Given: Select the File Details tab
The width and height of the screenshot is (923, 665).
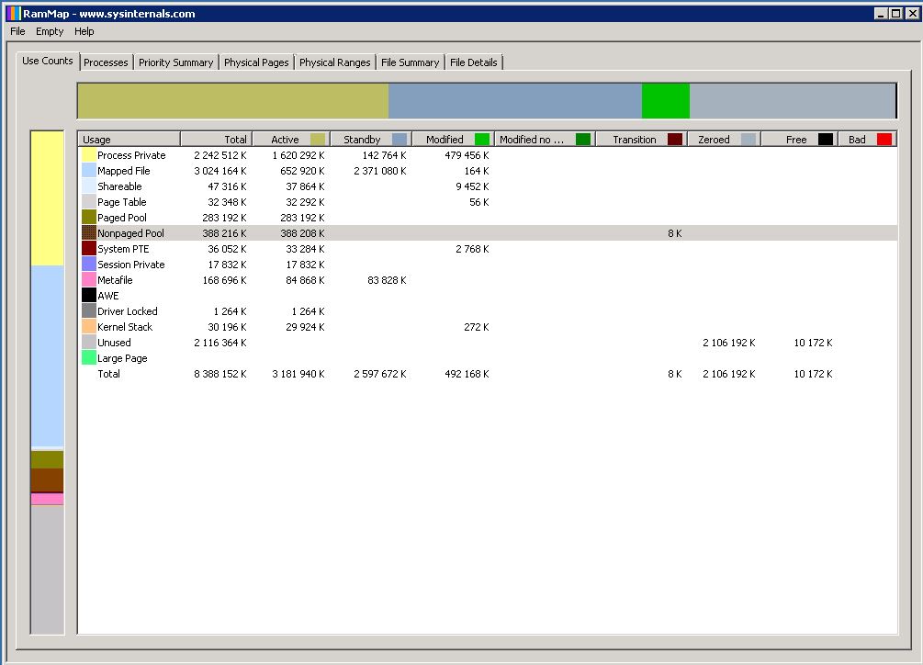Looking at the screenshot, I should point(473,62).
